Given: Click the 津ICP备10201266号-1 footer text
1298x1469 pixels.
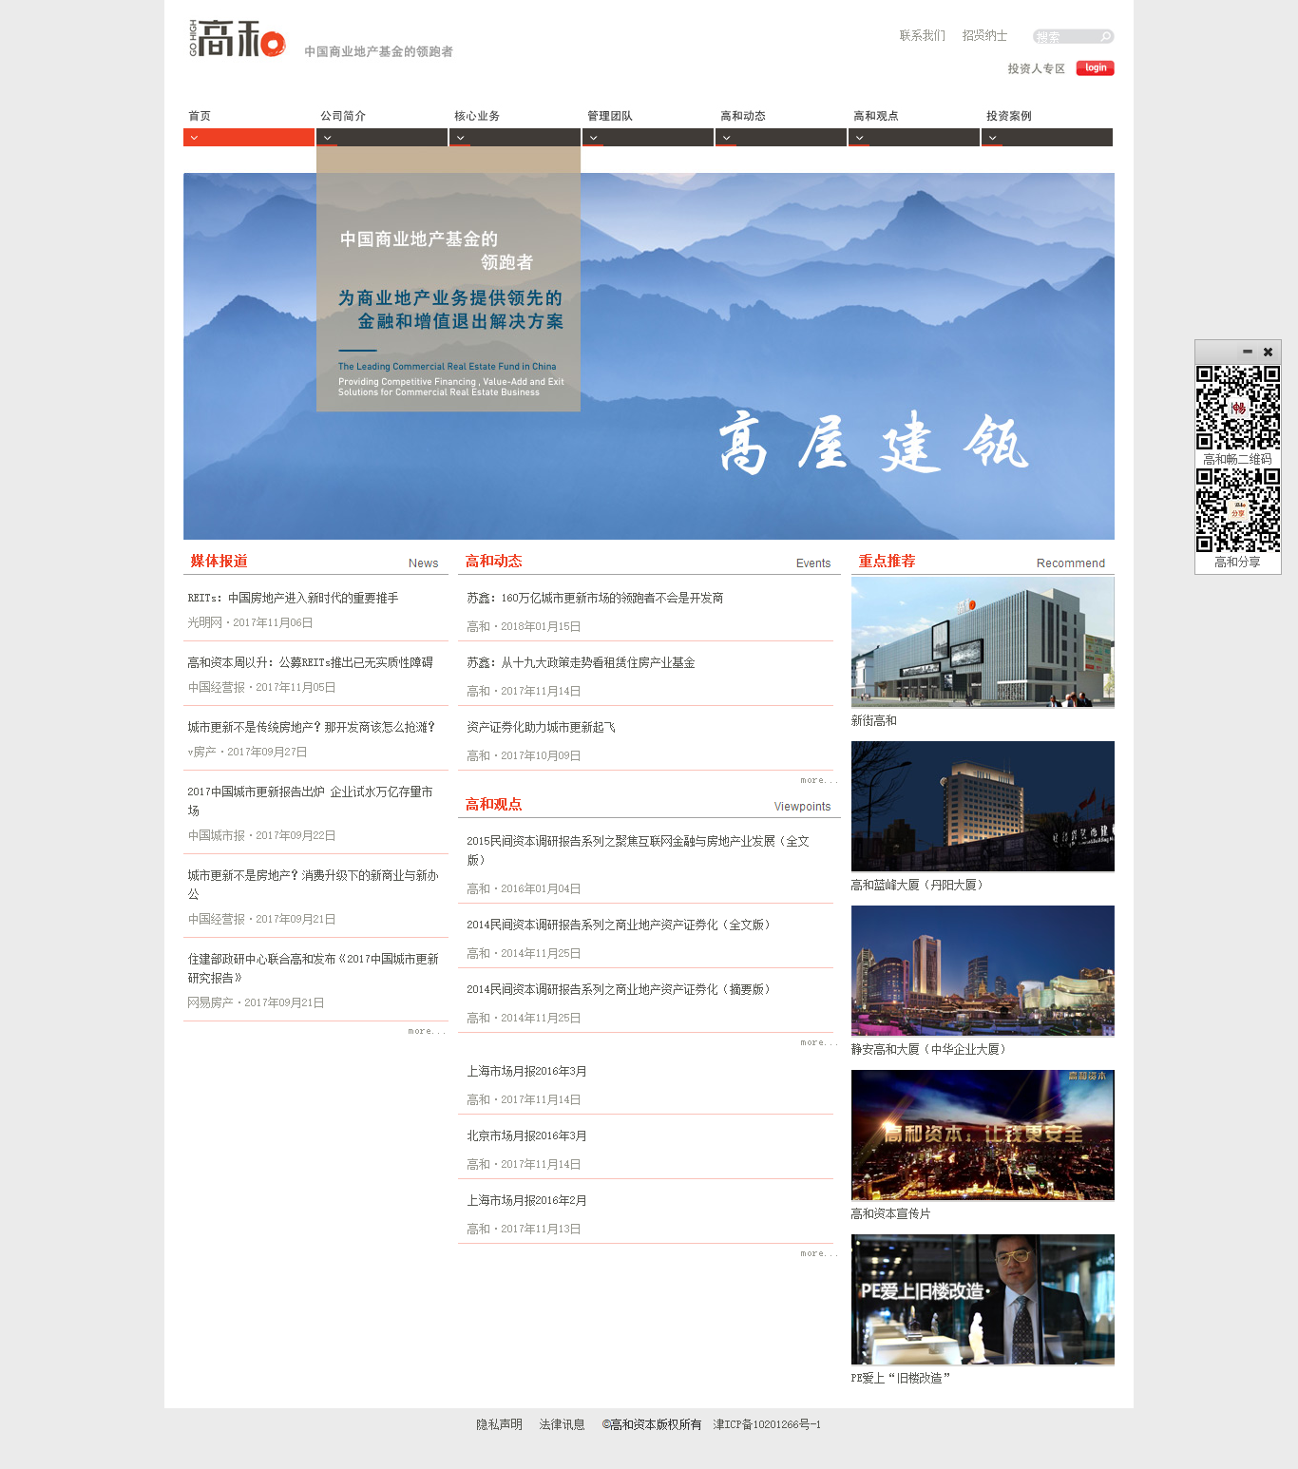Looking at the screenshot, I should pyautogui.click(x=768, y=1424).
